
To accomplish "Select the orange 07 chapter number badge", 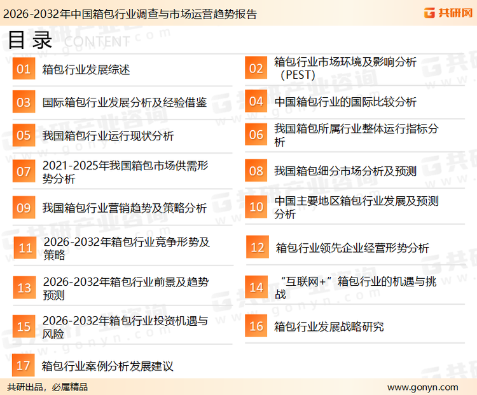I will tap(24, 171).
